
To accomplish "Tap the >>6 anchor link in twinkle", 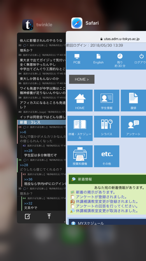I will (23, 132).
